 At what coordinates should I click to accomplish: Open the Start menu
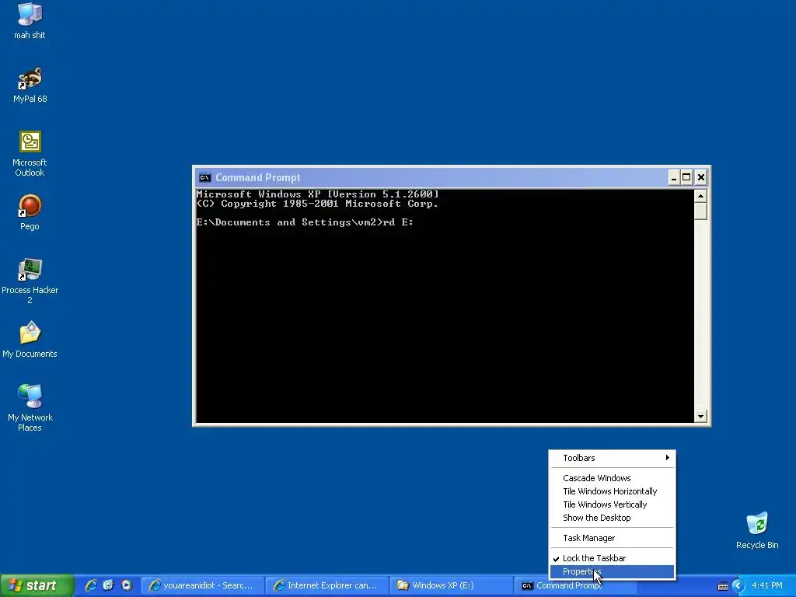(x=37, y=586)
